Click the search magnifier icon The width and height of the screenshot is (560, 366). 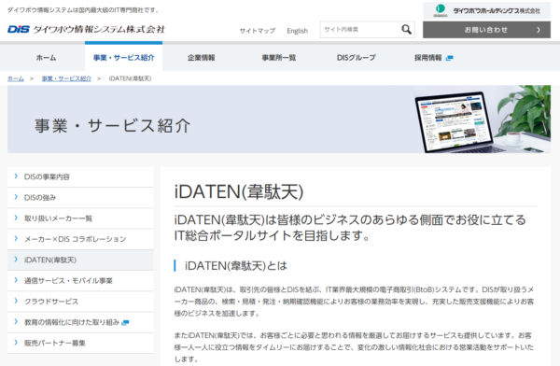click(x=406, y=29)
